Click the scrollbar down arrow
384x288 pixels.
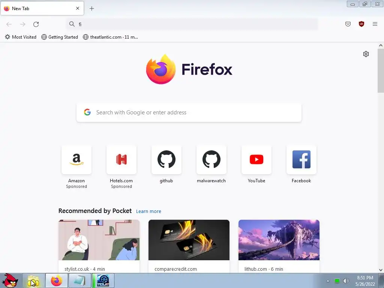coord(381,270)
